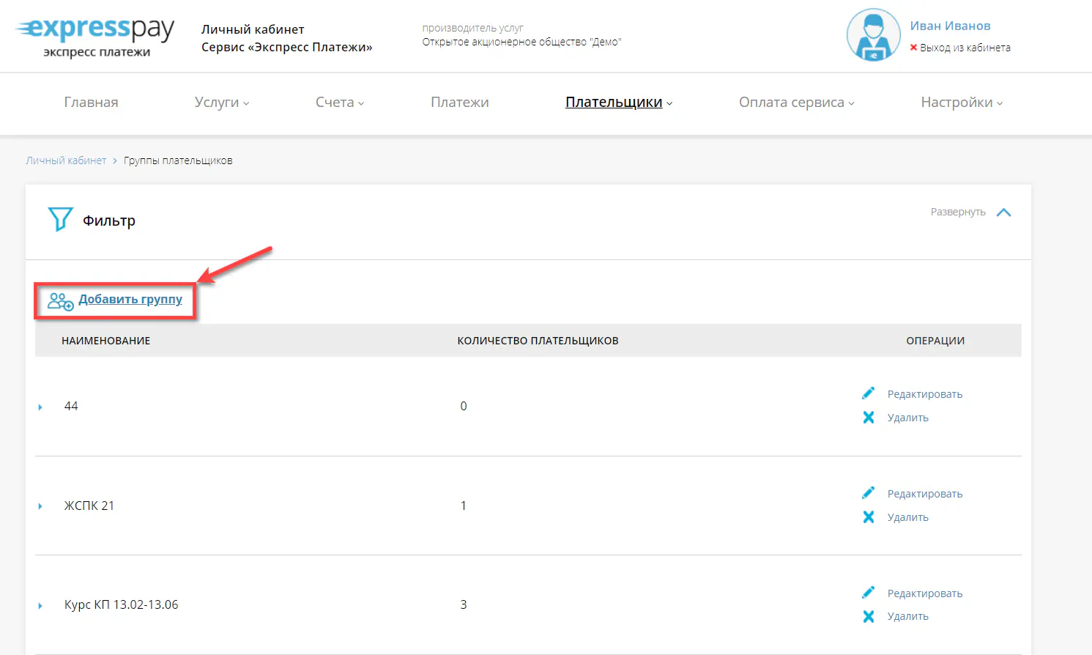The image size is (1092, 655).
Task: Click the pencil icon for Курс КП row
Action: [869, 593]
